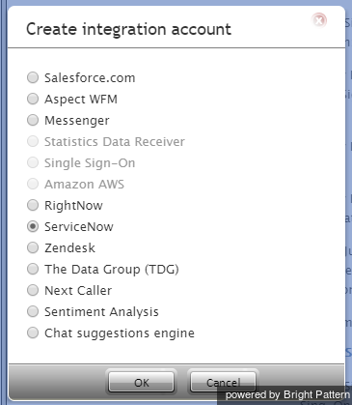Select The Data Group (TDG) option
Screen dimensions: 352x405
33,269
